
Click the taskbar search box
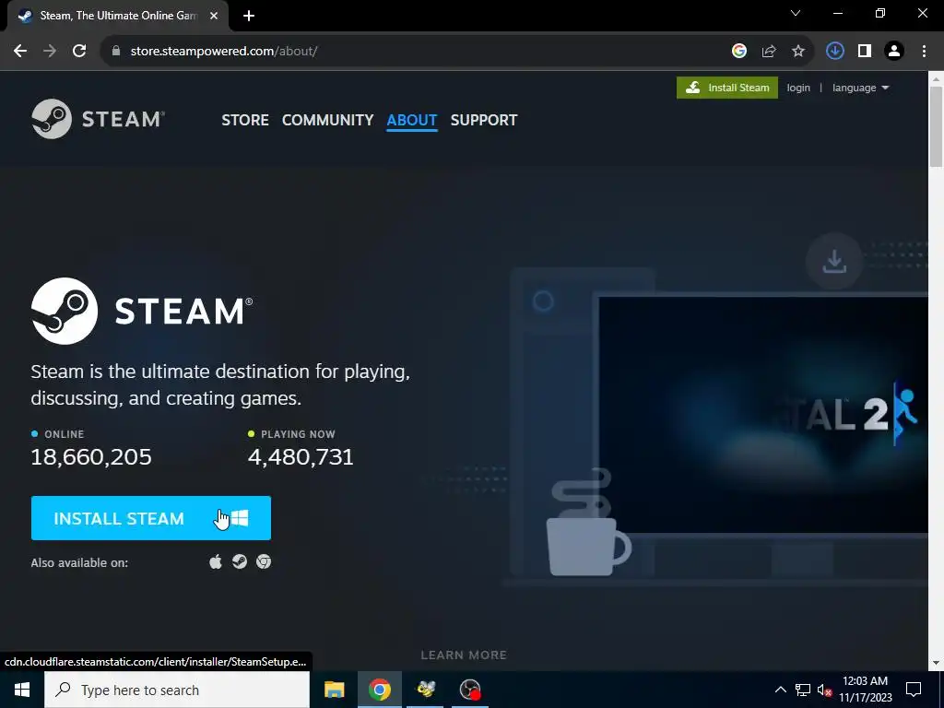[x=177, y=690]
